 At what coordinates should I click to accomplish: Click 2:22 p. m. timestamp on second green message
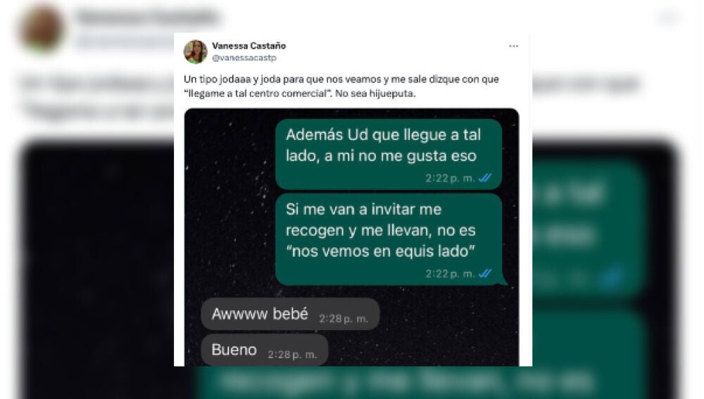point(451,274)
